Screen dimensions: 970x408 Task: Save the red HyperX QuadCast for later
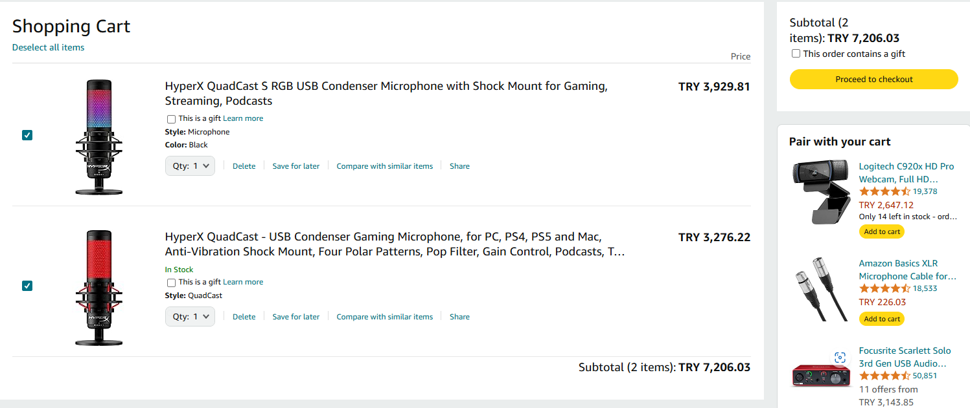[295, 317]
